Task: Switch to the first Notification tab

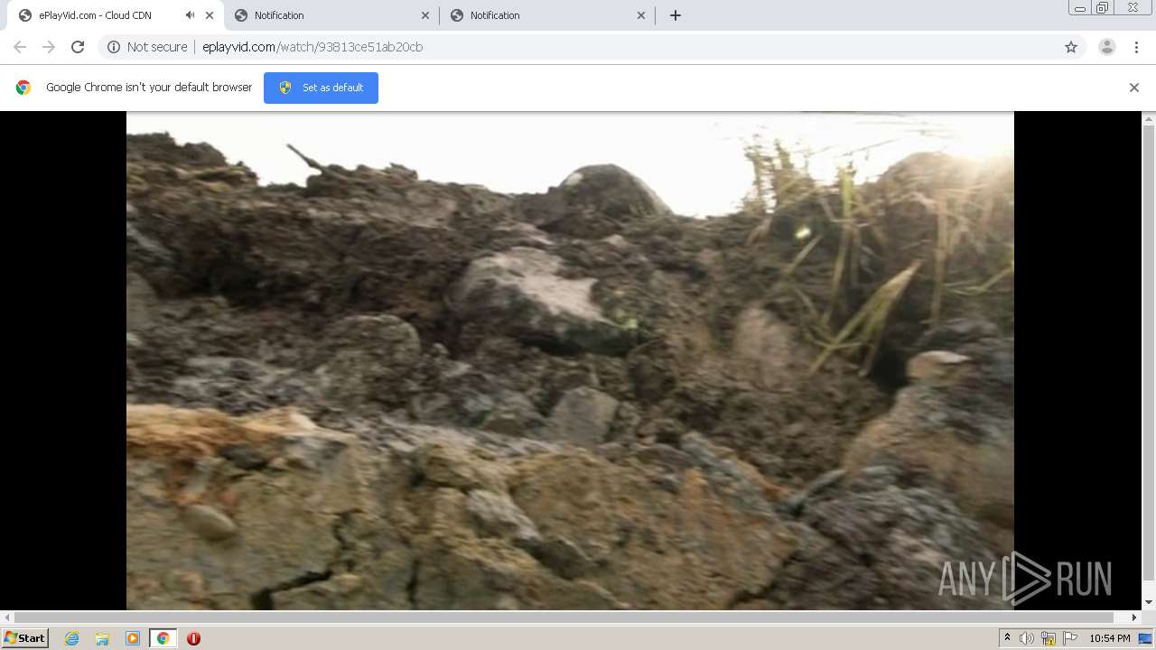Action: (331, 15)
